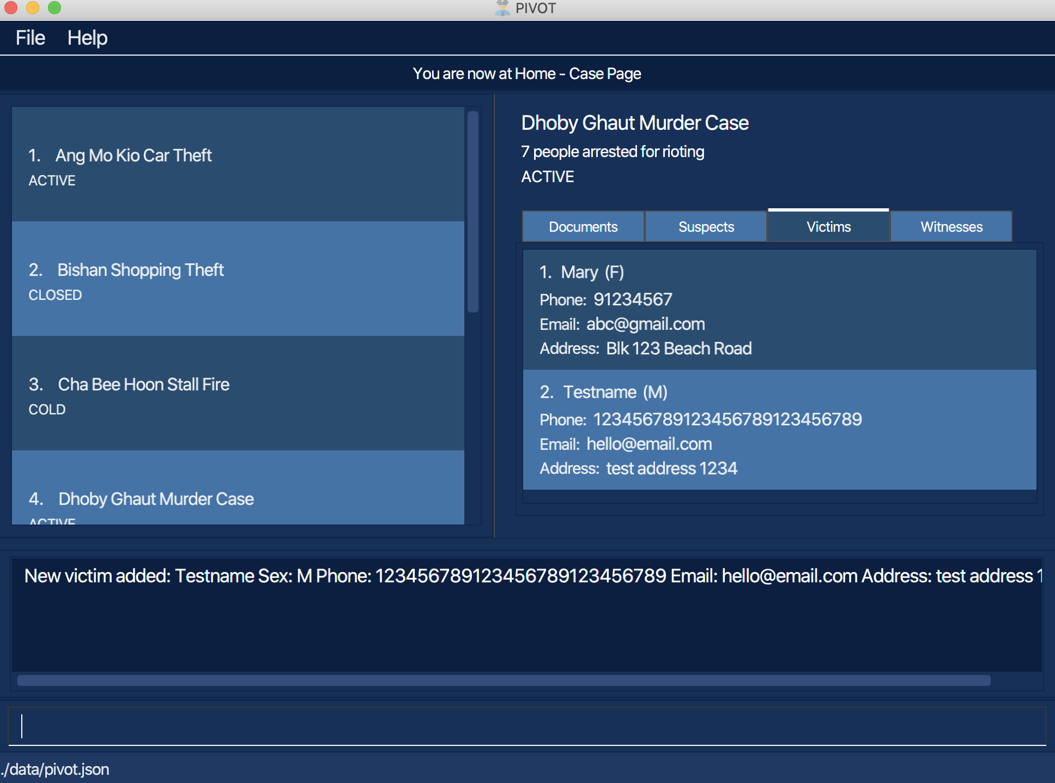The width and height of the screenshot is (1055, 783).
Task: Select the Victims tab
Action: coord(828,227)
